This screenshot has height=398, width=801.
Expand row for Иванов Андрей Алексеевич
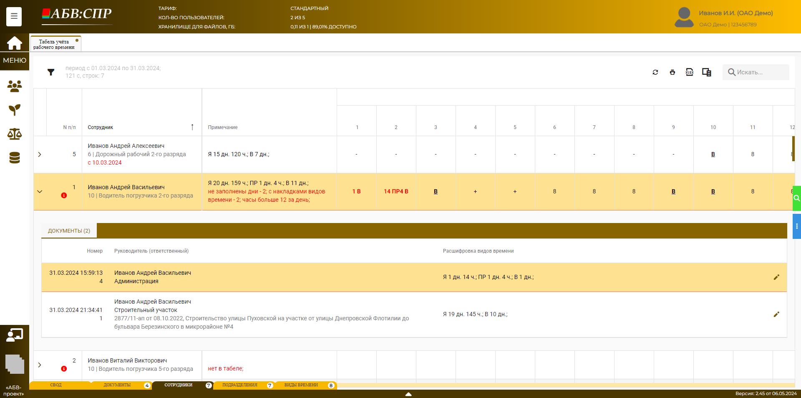(x=40, y=155)
